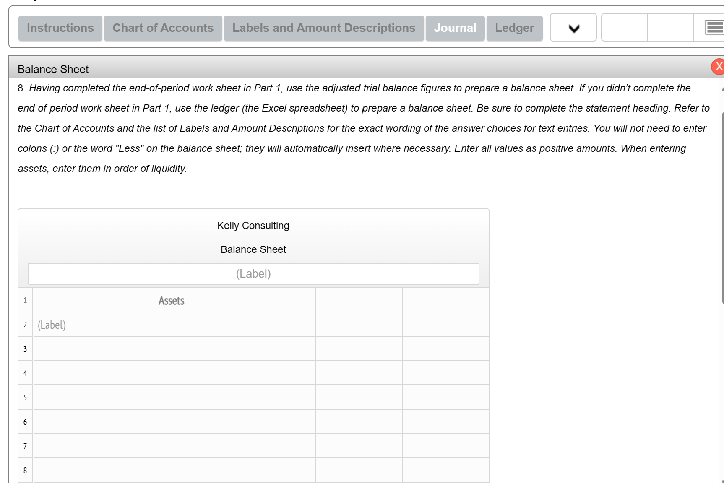Click the first amount cell in row 2
This screenshot has height=483, width=724.
click(359, 324)
